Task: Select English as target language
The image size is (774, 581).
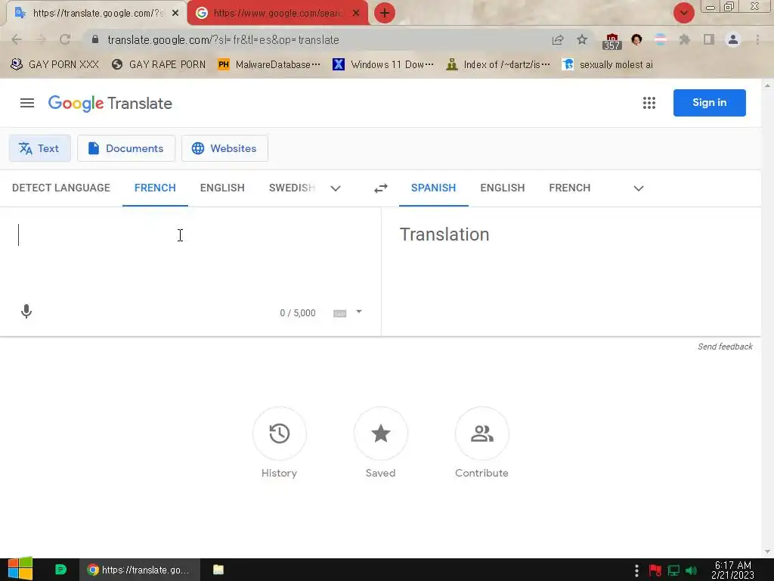Action: coord(503,188)
